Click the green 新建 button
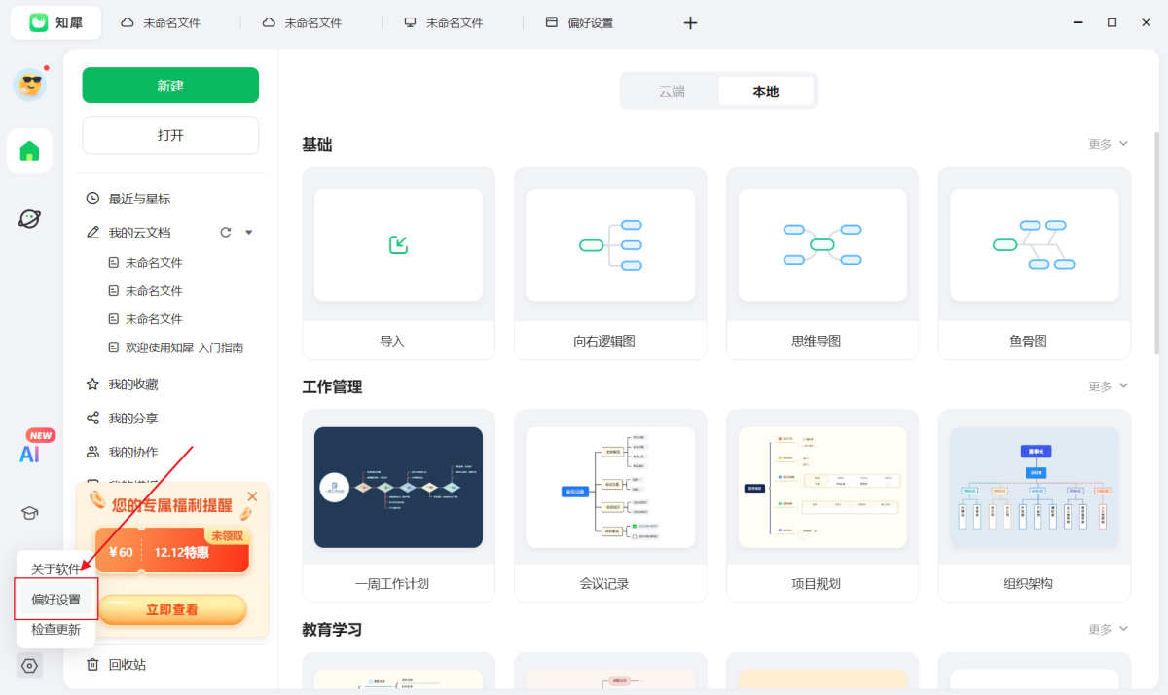 pos(170,86)
